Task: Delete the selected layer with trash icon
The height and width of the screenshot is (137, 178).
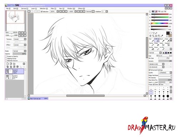Action: [x=18, y=67]
